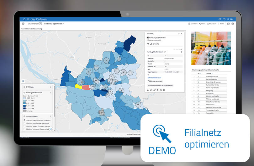
Task: Click the Adresse ermitteln button
Action: point(155,81)
